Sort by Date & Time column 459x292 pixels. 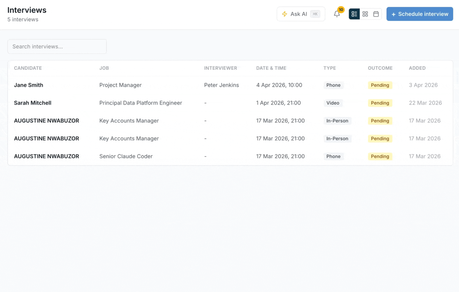click(x=271, y=68)
